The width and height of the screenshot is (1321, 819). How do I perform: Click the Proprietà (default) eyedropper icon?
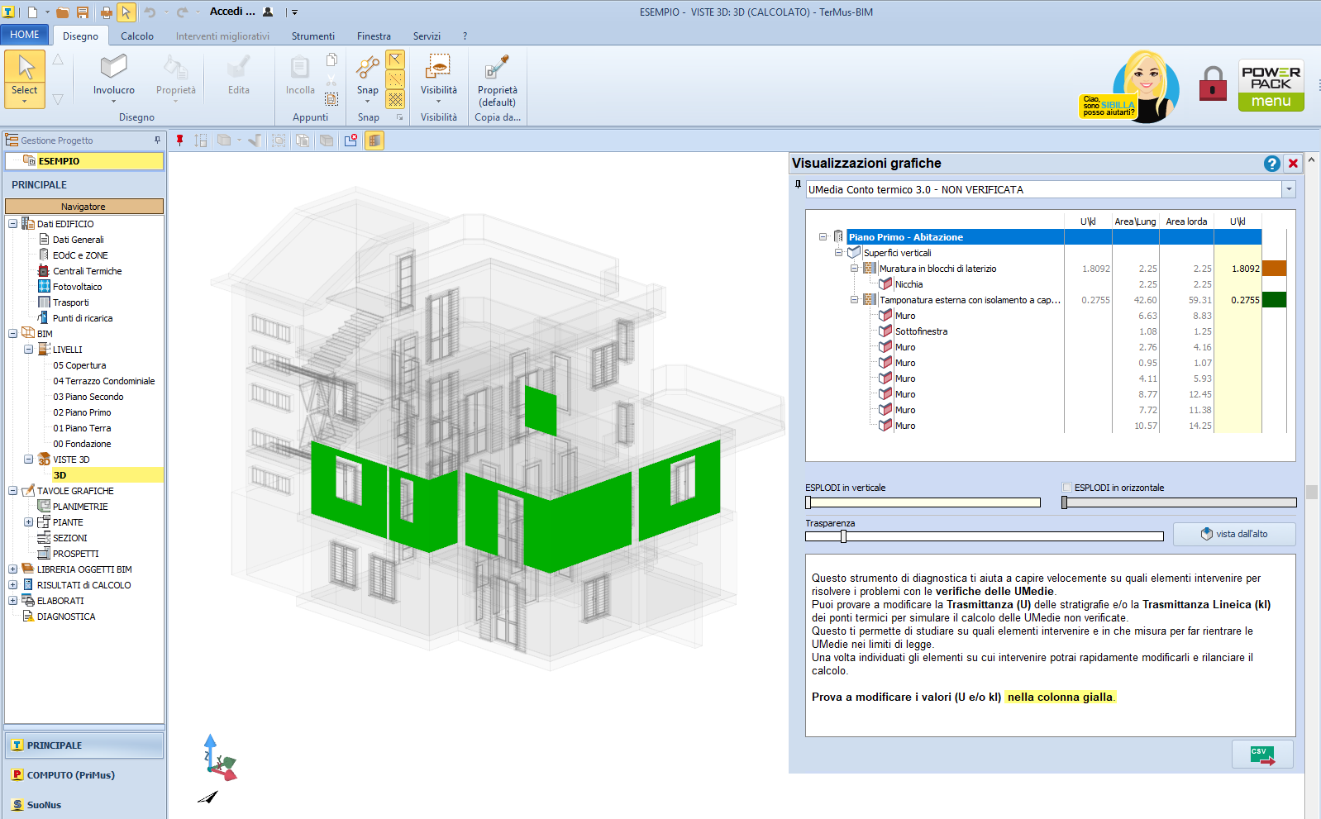point(497,67)
